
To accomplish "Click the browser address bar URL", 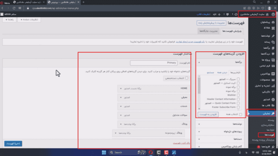I will click(x=56, y=8).
